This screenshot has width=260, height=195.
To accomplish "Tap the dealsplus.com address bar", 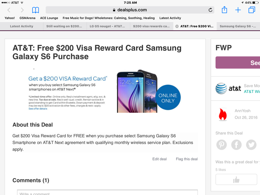I will pos(130,10).
